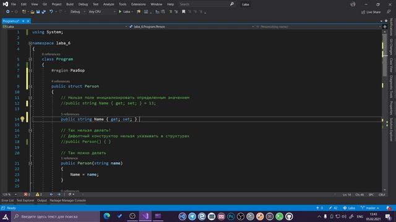Open the Test Explorer panel tab
Image resolution: width=396 pixels, height=222 pixels.
[25, 200]
